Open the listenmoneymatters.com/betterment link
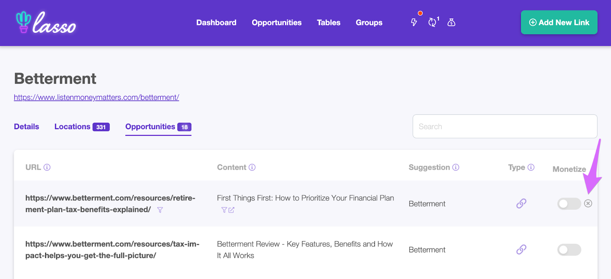 pyautogui.click(x=97, y=97)
